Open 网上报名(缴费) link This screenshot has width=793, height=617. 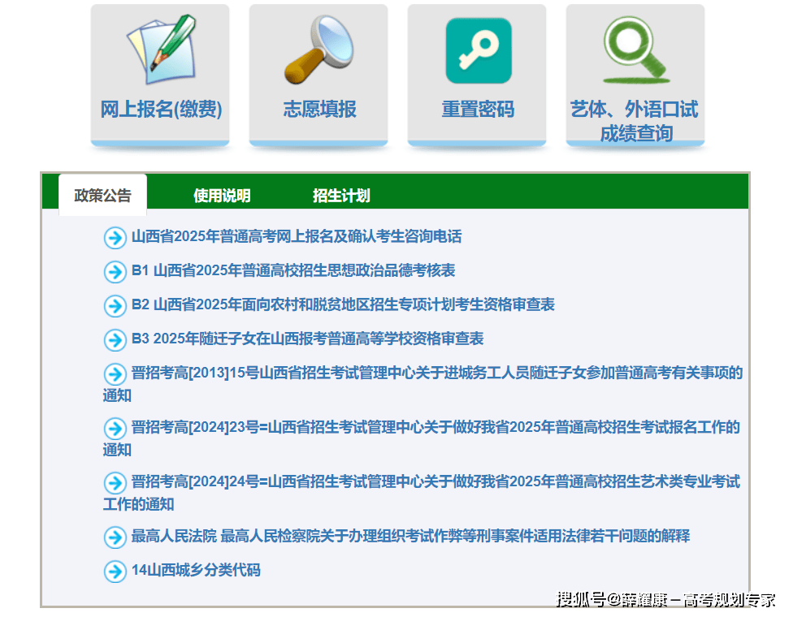161,109
